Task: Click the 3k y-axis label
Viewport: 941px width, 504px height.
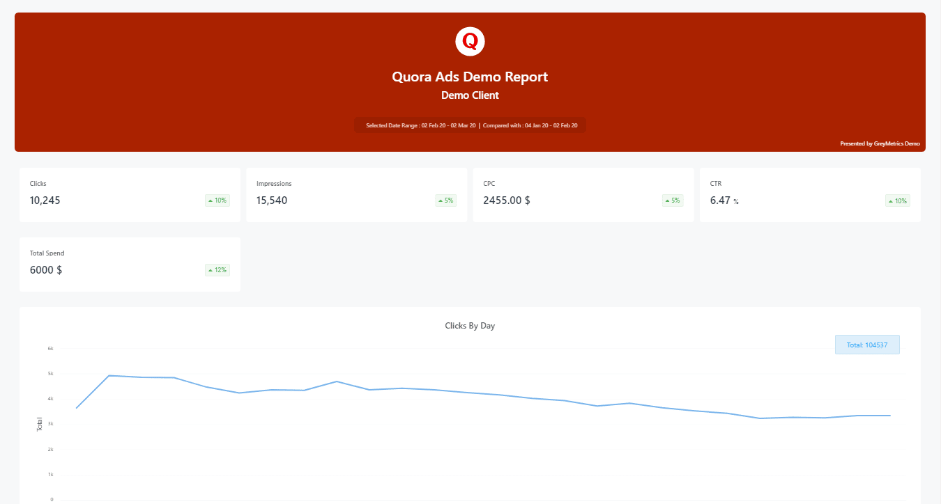Action: click(x=50, y=424)
